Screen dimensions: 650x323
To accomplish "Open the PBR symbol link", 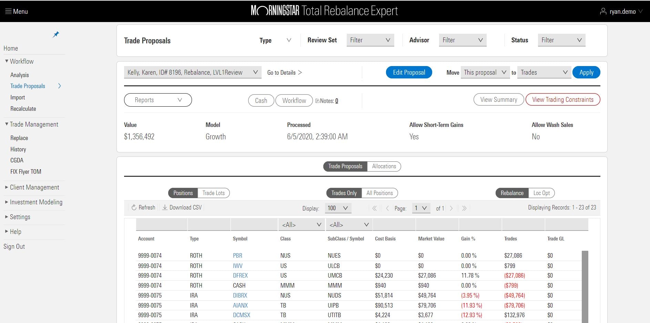I will [237, 256].
